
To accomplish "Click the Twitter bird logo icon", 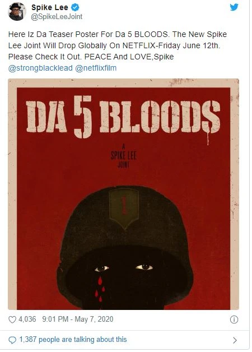I will (234, 7).
